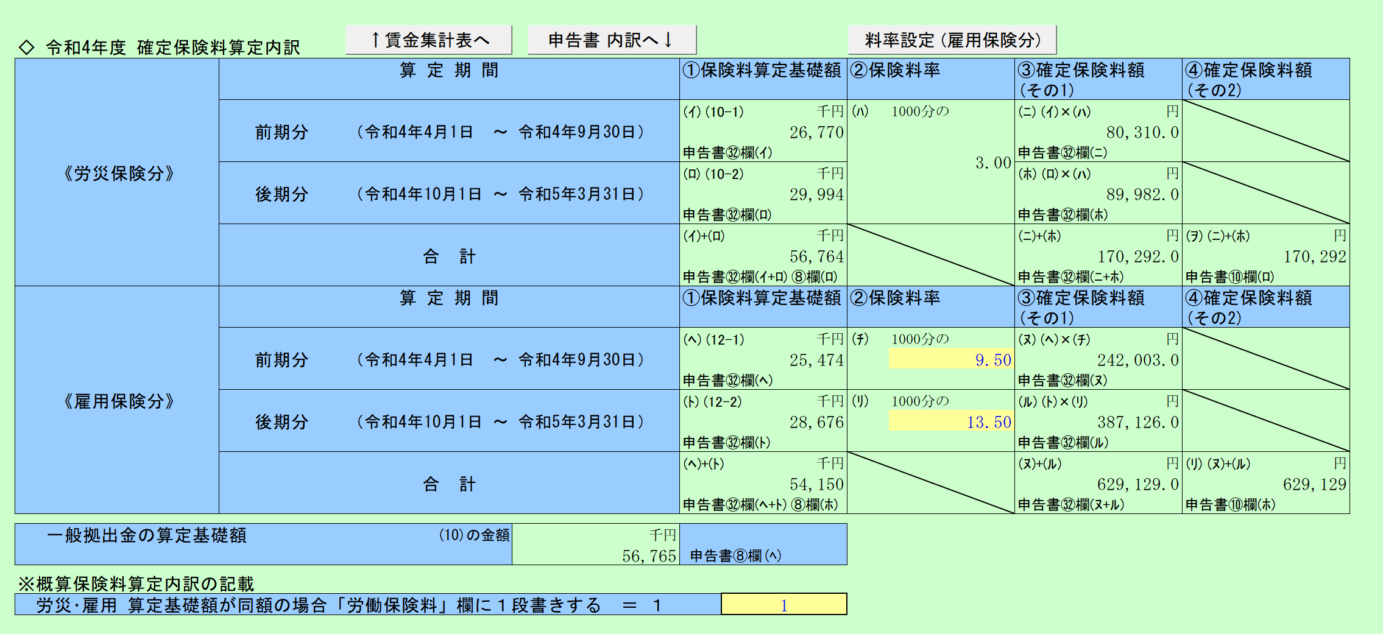The width and height of the screenshot is (1383, 634).
Task: Click the 申告書㉜欄(ヌ+ル) reference label
Action: pyautogui.click(x=1071, y=505)
